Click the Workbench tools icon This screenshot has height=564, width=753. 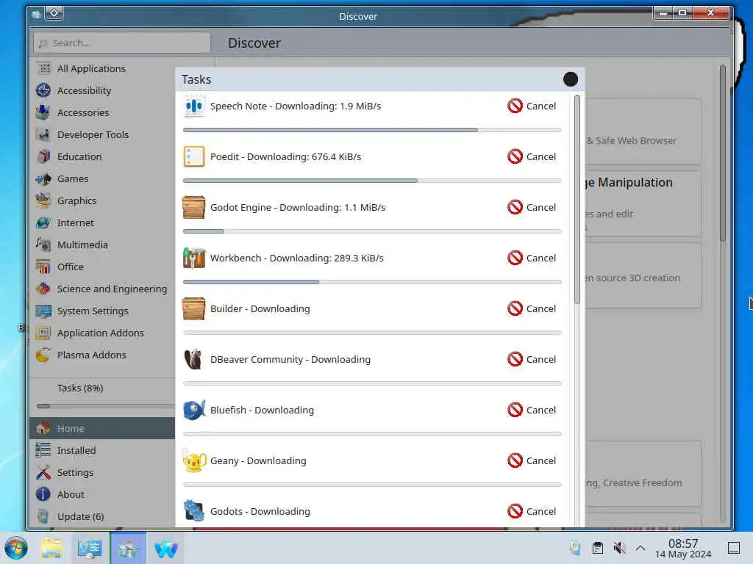tap(194, 258)
